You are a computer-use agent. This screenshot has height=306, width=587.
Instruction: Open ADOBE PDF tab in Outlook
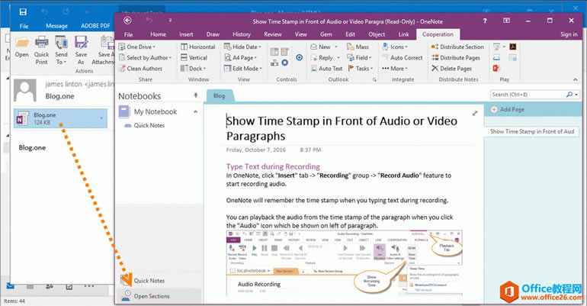point(95,26)
